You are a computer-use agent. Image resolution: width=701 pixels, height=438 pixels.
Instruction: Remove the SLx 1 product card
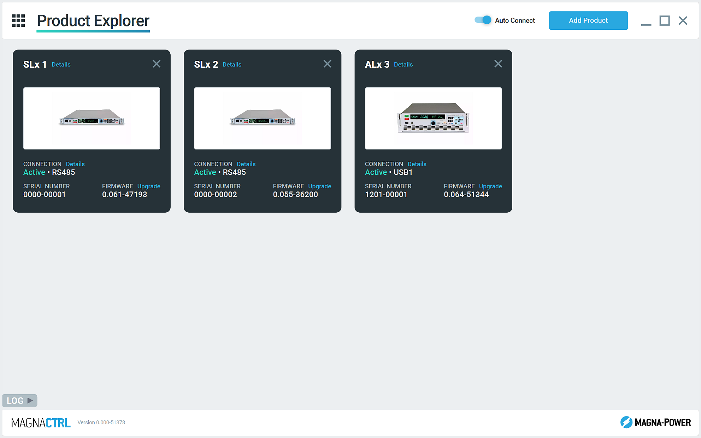pyautogui.click(x=157, y=64)
